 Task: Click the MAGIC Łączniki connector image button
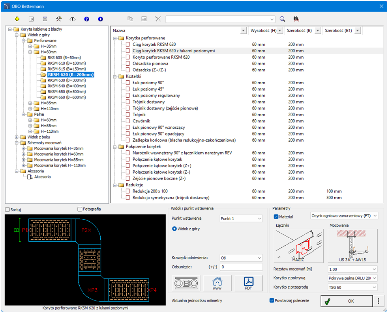[x=299, y=246]
